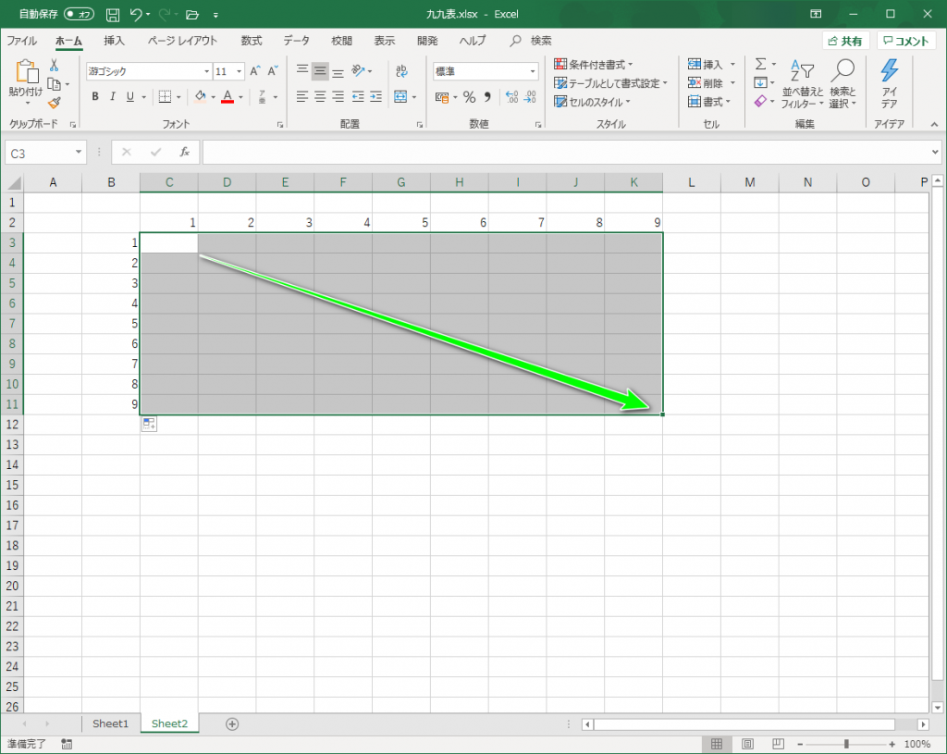Click the コメント button
Screen dimensions: 947x754
click(x=905, y=41)
